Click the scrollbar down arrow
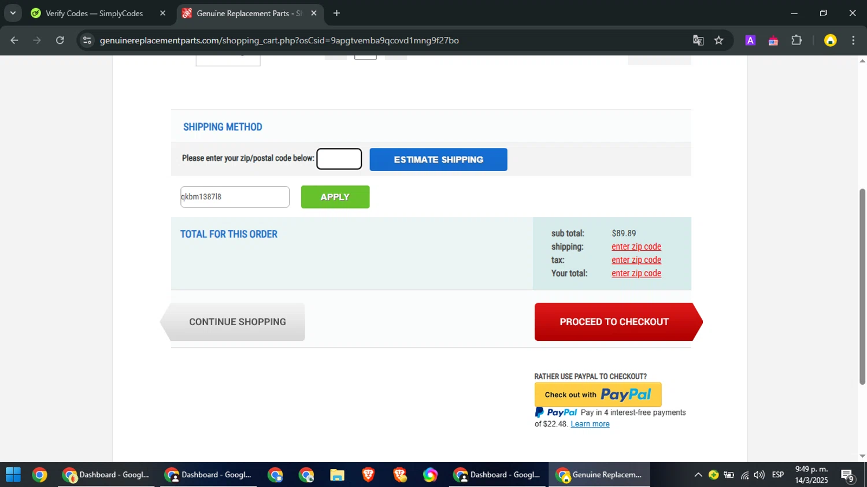 tap(862, 456)
